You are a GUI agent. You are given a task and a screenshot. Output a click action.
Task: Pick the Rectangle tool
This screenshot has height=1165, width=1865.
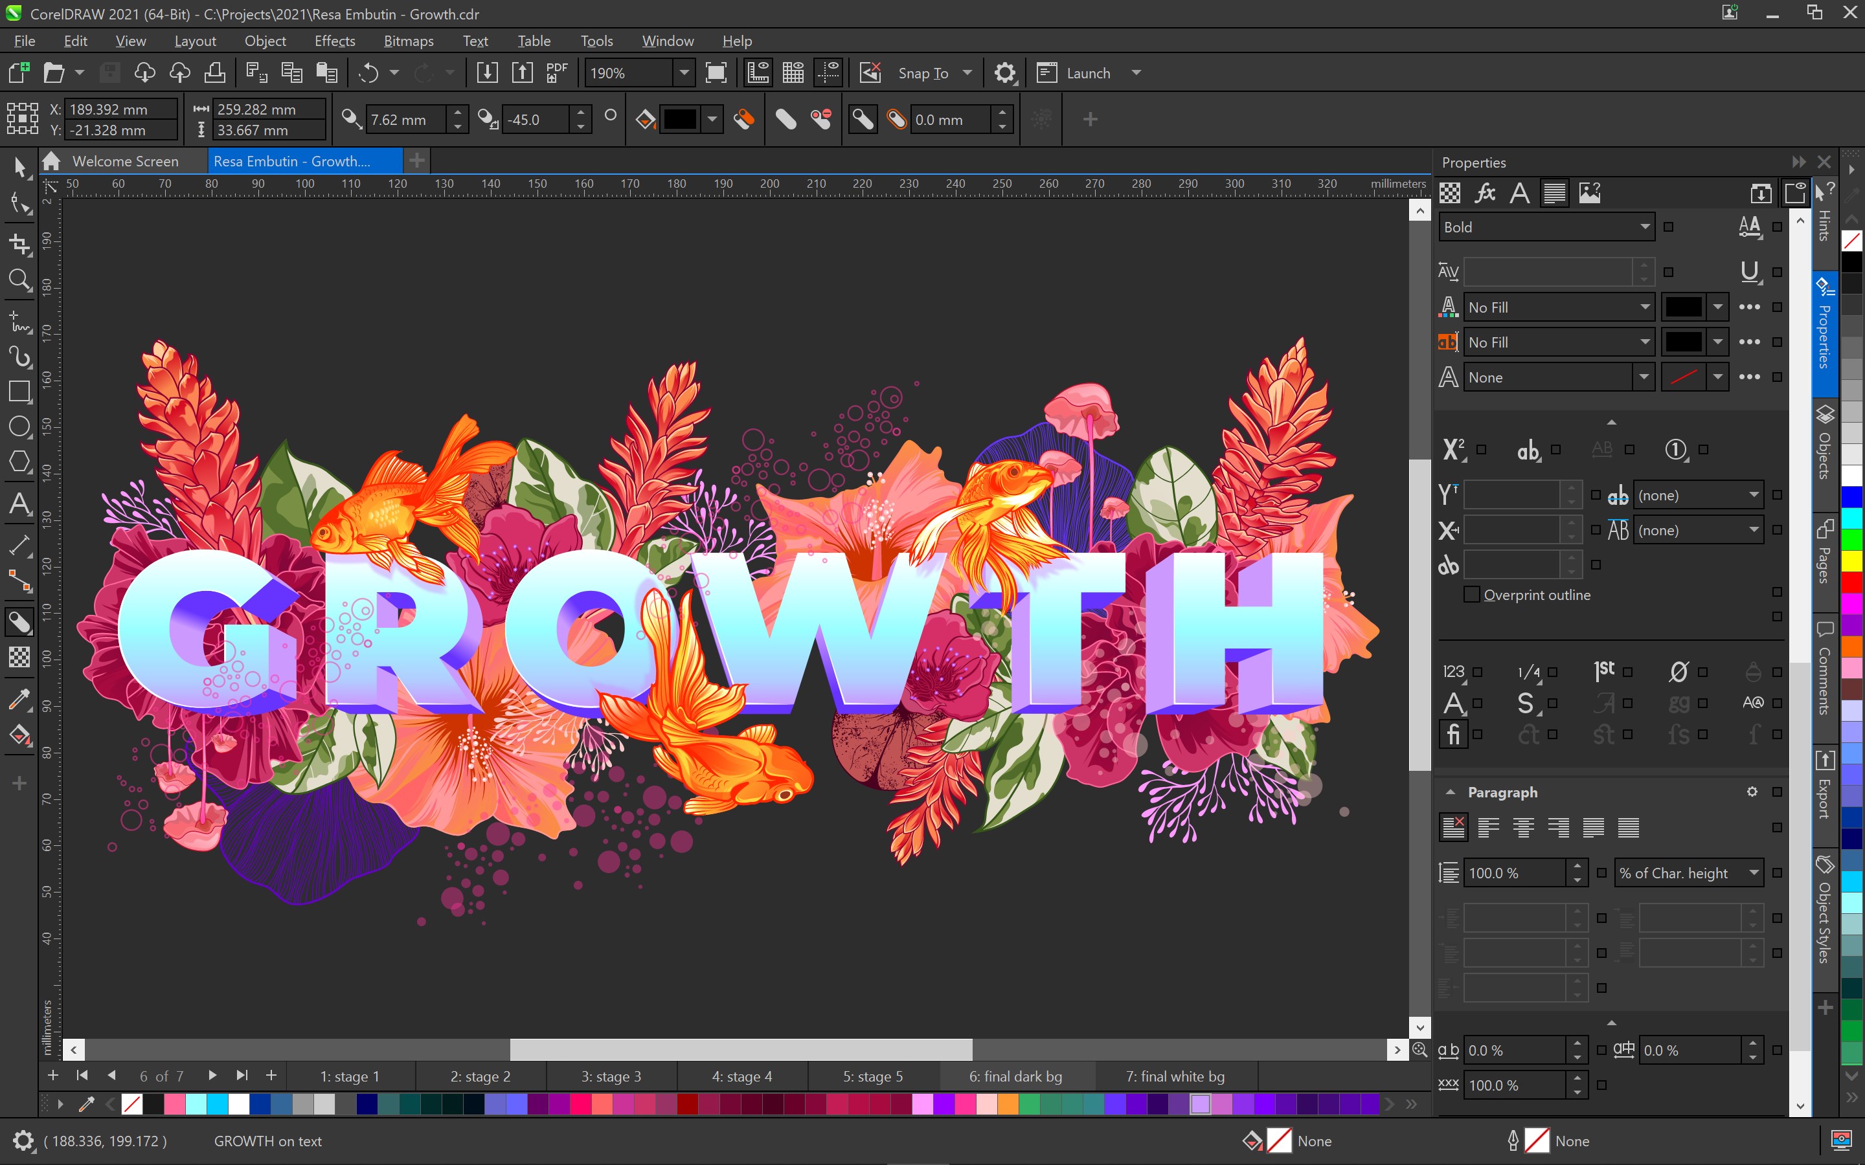point(20,392)
